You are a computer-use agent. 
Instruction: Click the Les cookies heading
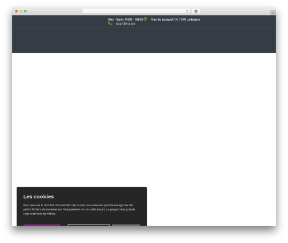coord(39,196)
